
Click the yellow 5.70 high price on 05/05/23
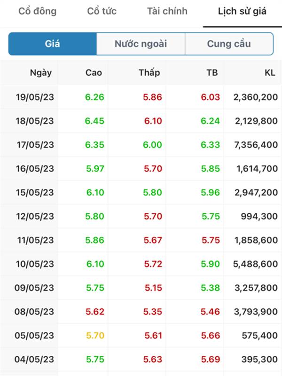[x=95, y=336]
